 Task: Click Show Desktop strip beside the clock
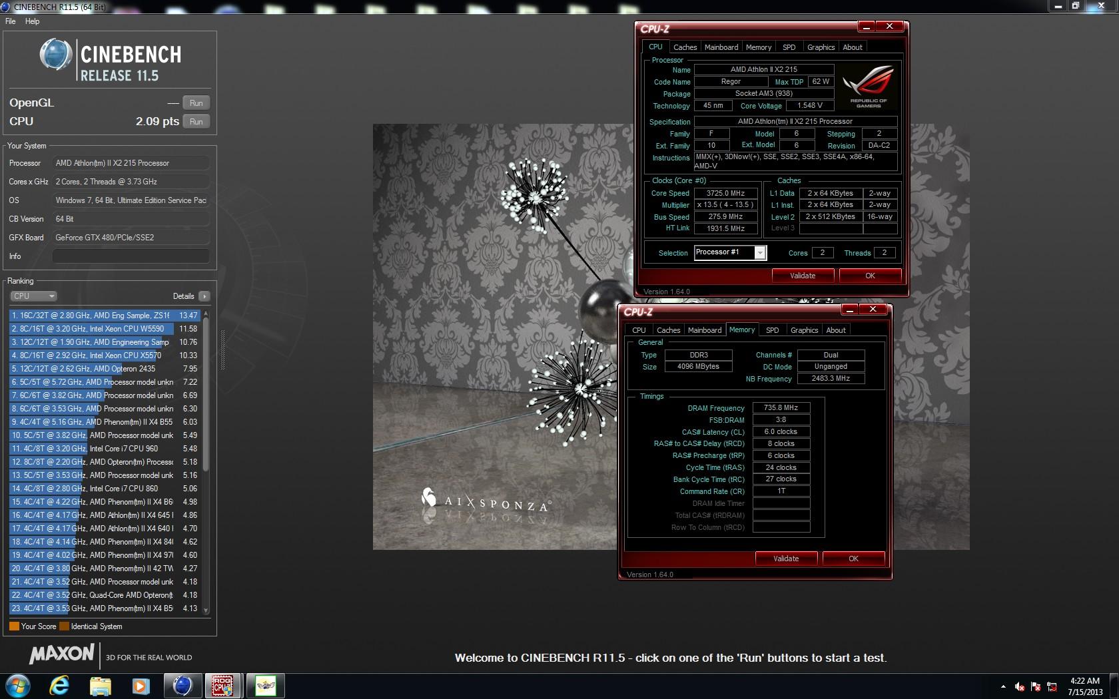1114,686
